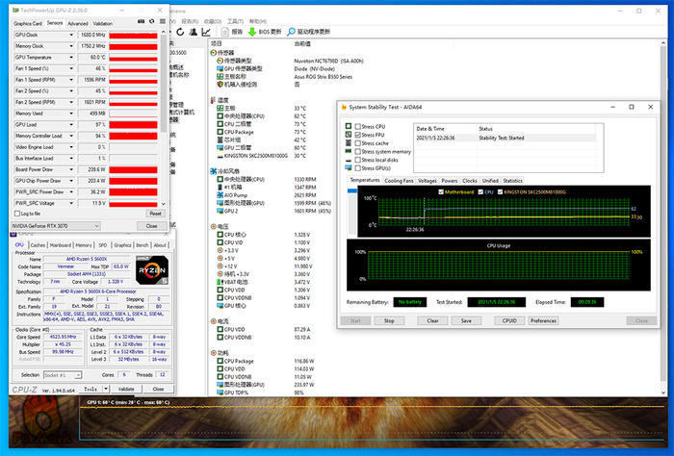Open the Memory Clock sensor dropdown

[71, 46]
